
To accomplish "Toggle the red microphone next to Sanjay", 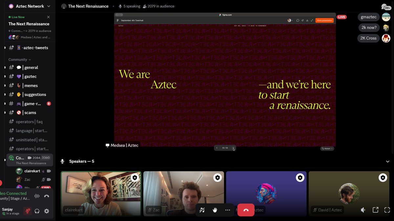I will pos(28,211).
